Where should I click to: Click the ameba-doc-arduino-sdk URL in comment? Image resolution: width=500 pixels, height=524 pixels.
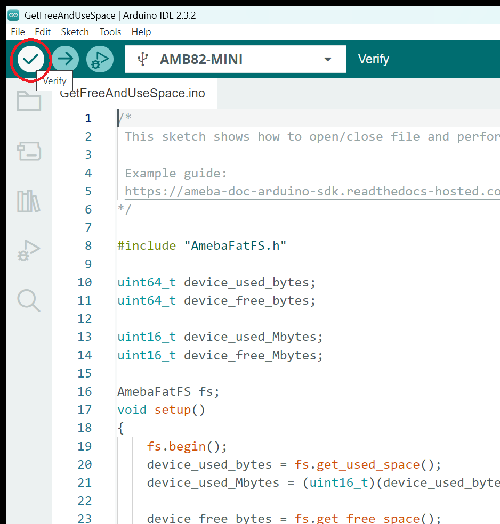click(312, 191)
